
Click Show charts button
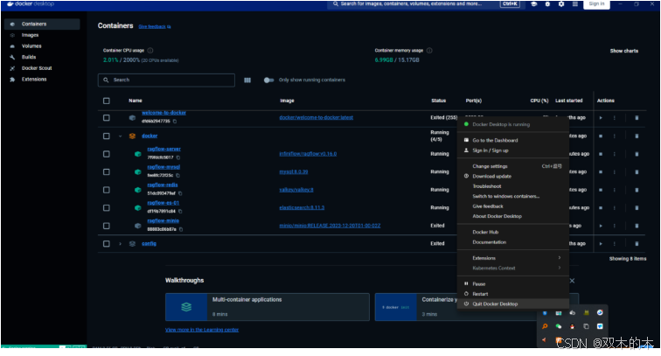point(624,51)
